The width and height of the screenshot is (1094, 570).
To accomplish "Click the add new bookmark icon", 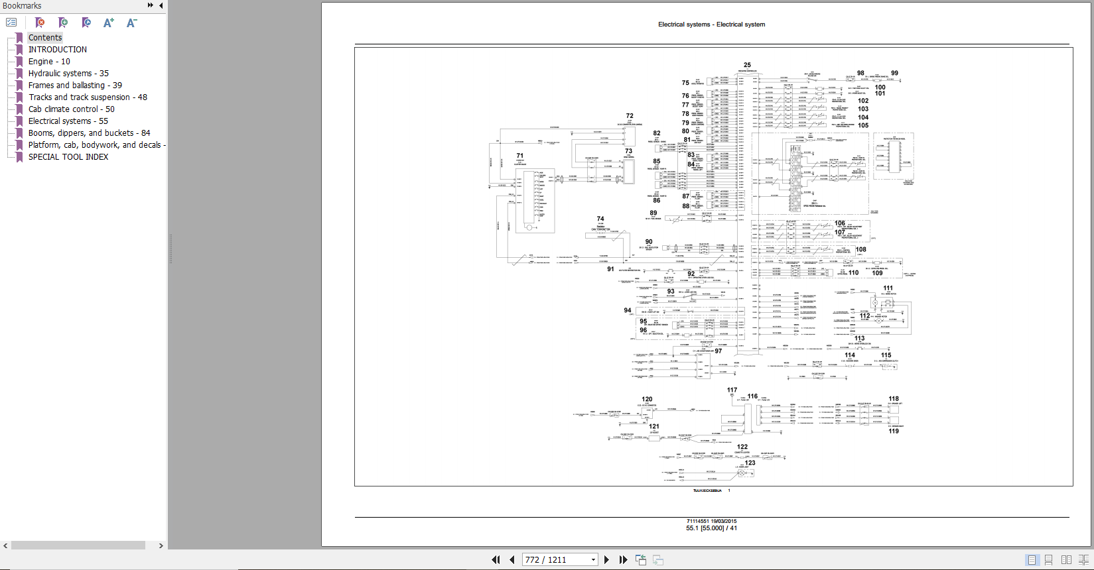I will coord(63,23).
